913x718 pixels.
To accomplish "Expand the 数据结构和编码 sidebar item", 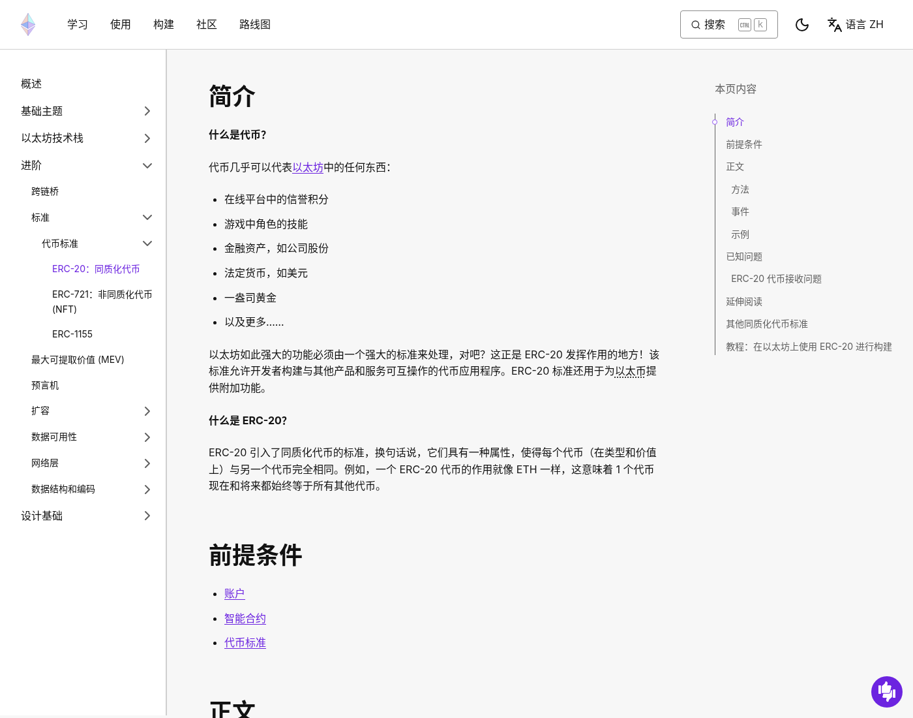I will pos(147,490).
